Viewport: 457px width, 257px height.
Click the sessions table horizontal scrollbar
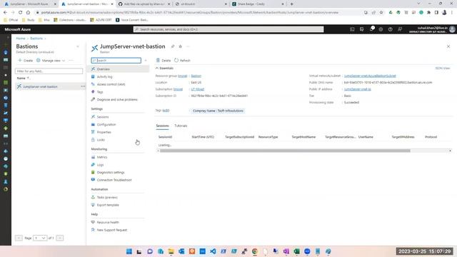point(285,151)
